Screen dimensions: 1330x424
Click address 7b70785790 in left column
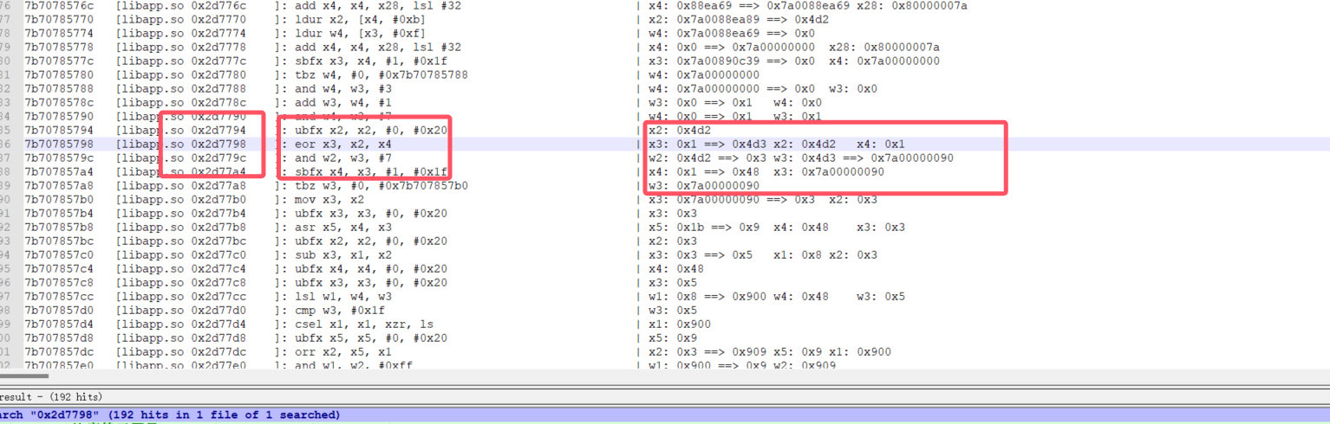tap(59, 116)
